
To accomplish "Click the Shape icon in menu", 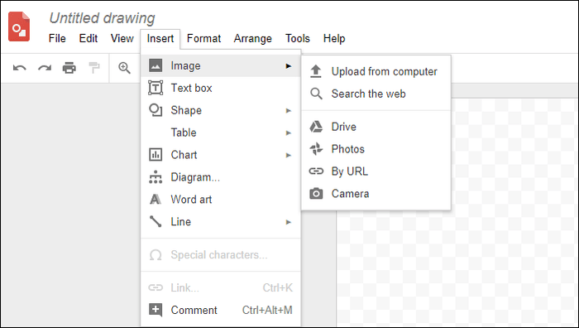I will tap(156, 110).
